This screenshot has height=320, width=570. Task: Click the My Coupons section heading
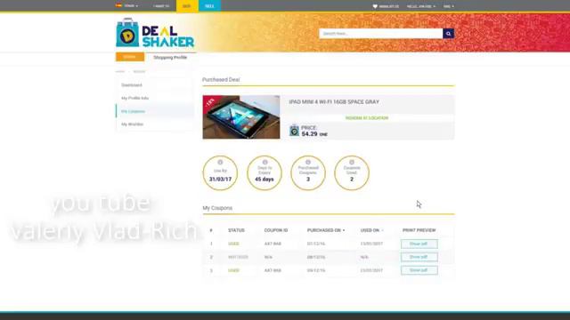click(x=217, y=208)
